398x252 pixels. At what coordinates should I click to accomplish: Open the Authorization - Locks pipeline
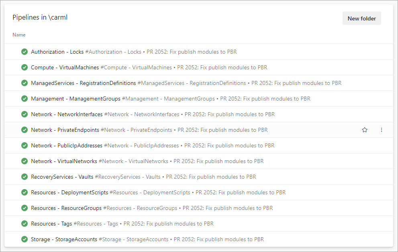tap(57, 52)
